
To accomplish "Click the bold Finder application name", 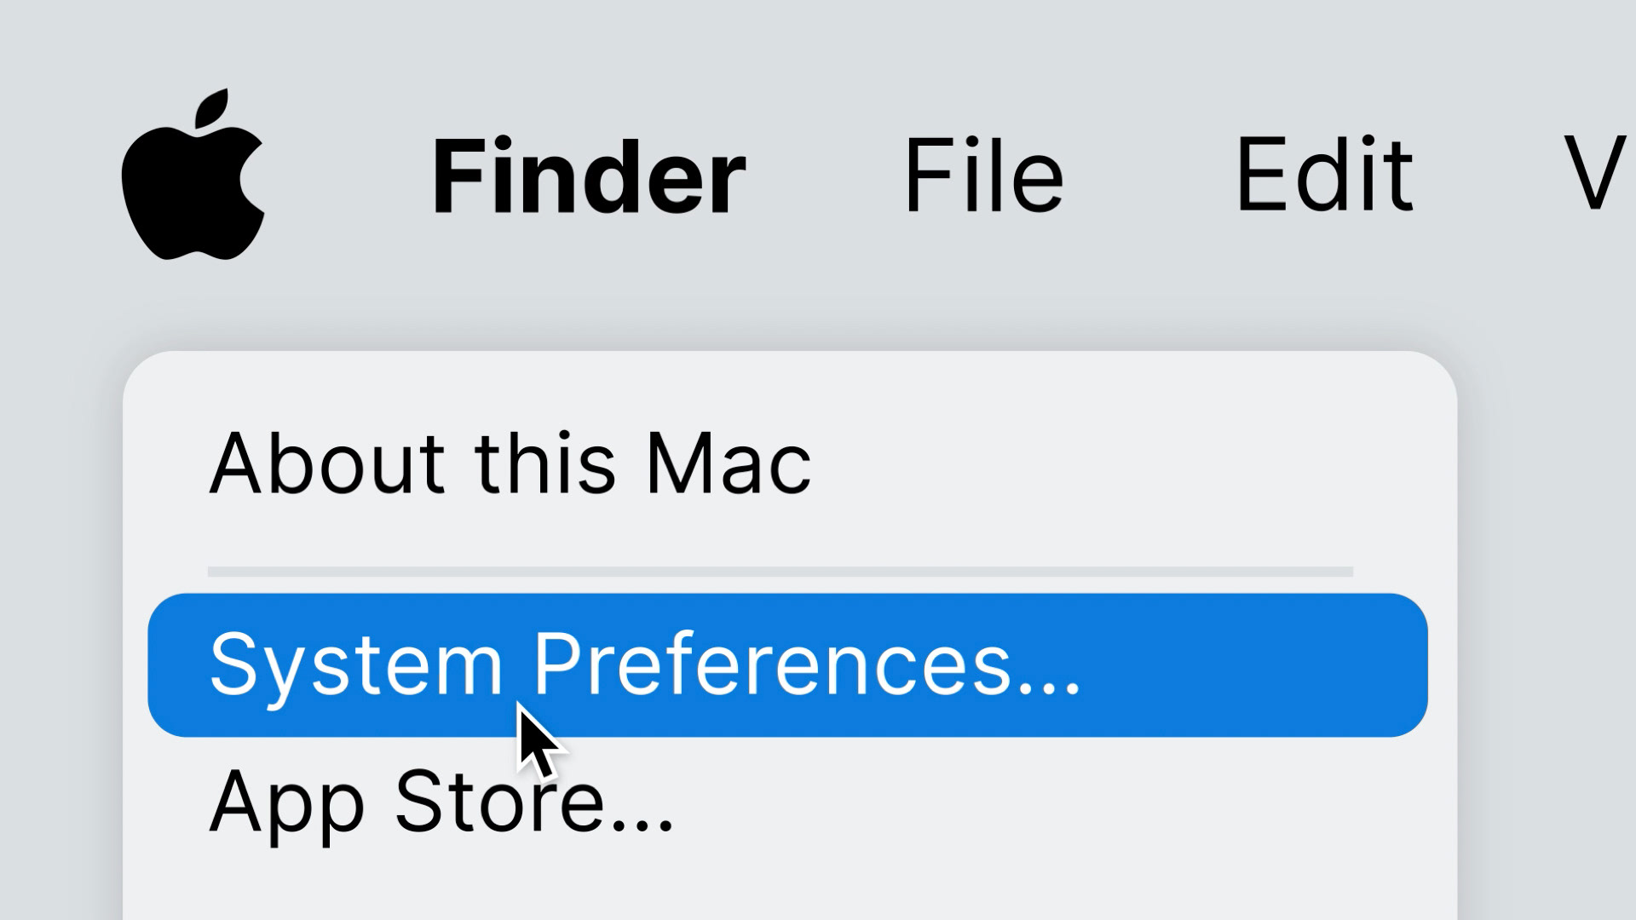I will click(589, 176).
